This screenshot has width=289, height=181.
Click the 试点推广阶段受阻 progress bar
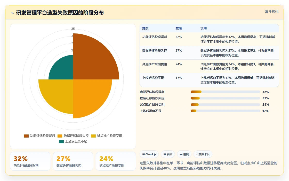point(226,105)
